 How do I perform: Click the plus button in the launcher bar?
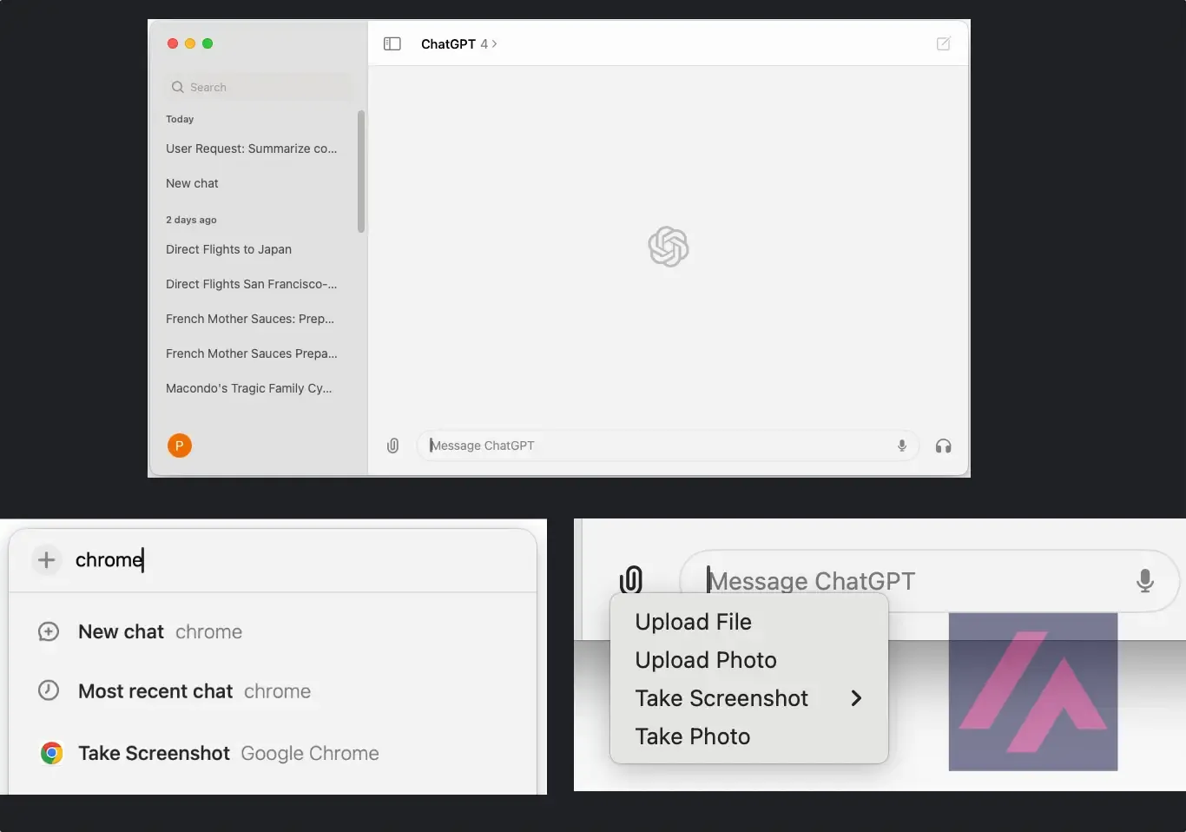[x=47, y=560]
